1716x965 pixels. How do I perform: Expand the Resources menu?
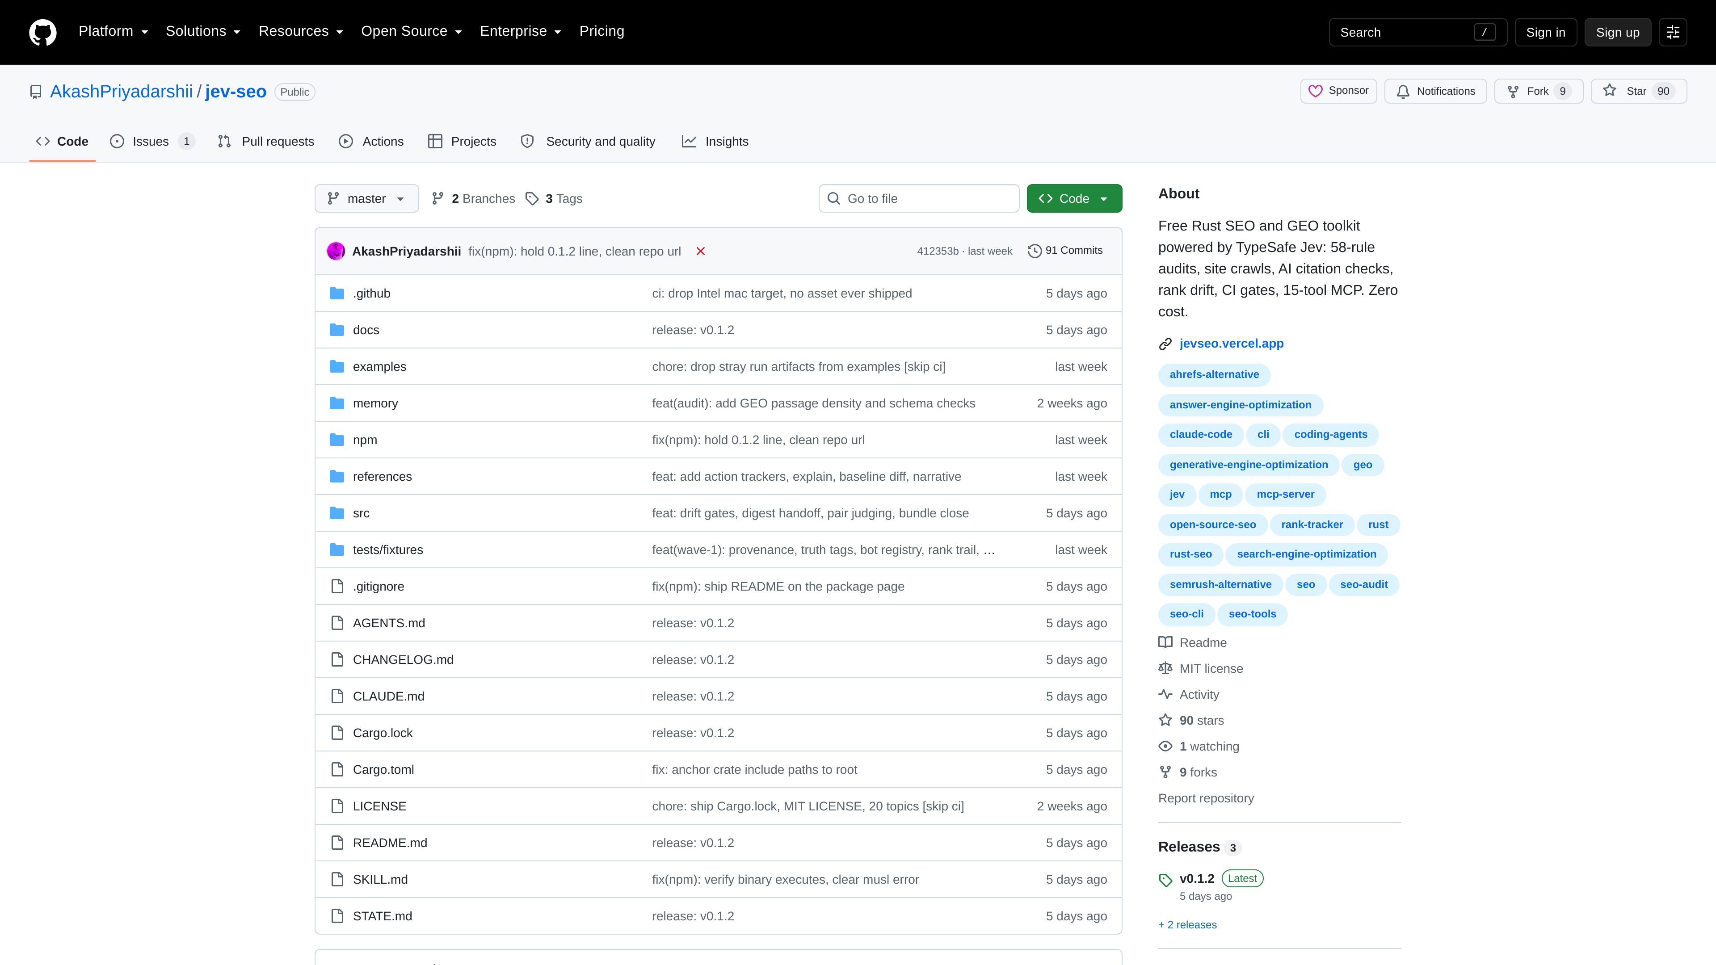[x=301, y=31]
